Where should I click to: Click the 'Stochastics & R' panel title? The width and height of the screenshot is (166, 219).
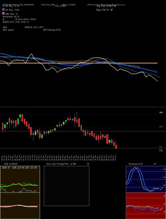pos(135,164)
